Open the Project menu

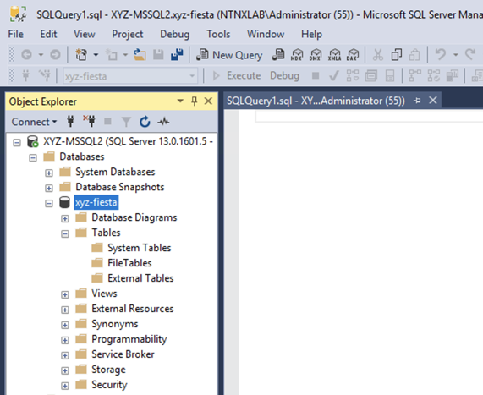127,34
